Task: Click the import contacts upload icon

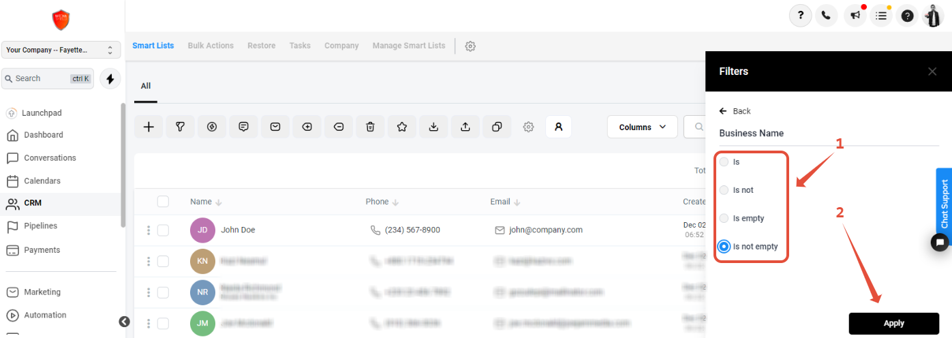Action: point(465,127)
